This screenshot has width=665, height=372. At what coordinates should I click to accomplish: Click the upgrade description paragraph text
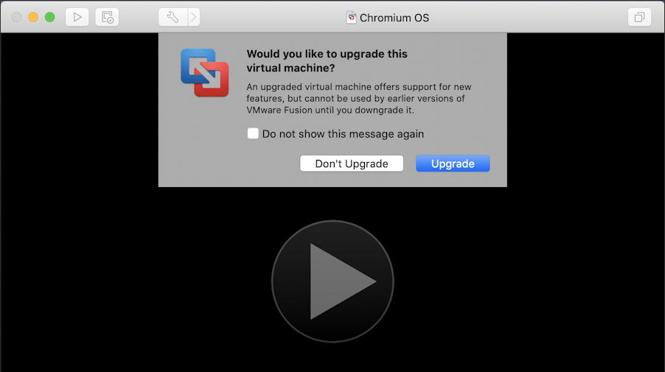359,98
